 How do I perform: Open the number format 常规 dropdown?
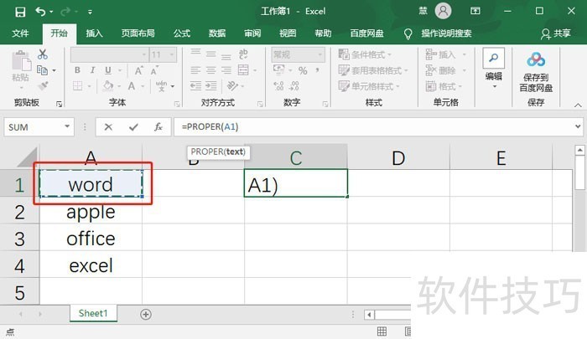pyautogui.click(x=298, y=55)
